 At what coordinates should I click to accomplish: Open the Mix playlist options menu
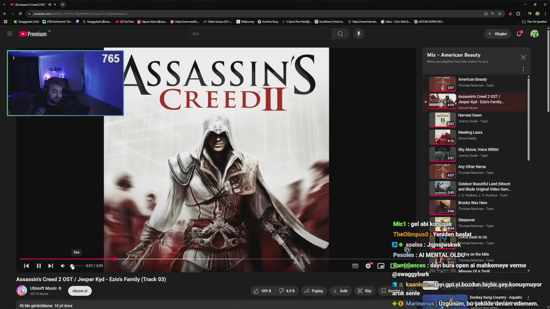pos(523,69)
